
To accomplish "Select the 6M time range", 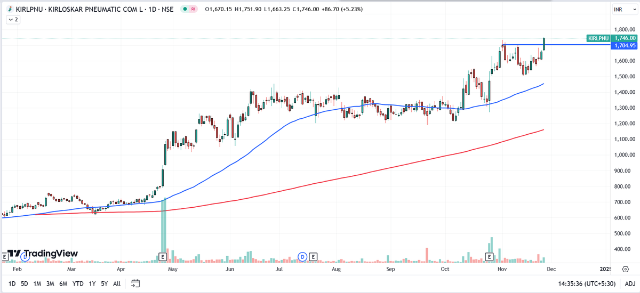I will (63, 283).
